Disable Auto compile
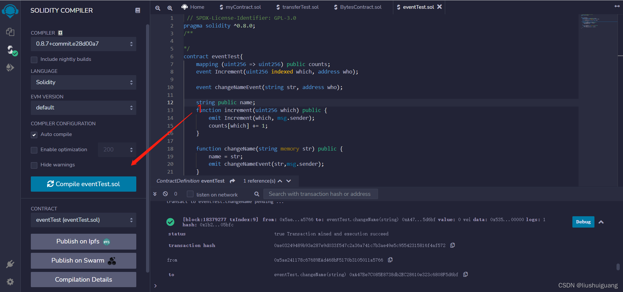The width and height of the screenshot is (623, 292). click(34, 135)
